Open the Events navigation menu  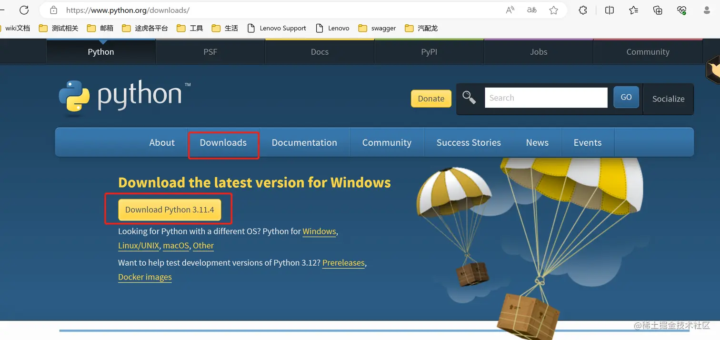[588, 142]
